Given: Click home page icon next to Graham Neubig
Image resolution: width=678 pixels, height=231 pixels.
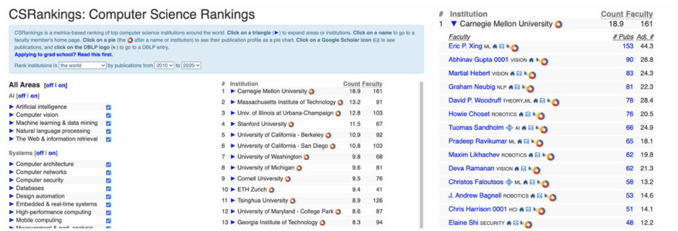Looking at the screenshot, I should tap(510, 87).
